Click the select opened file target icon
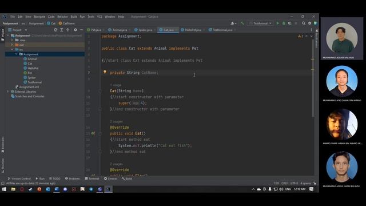This screenshot has width=366, height=206. click(55, 30)
